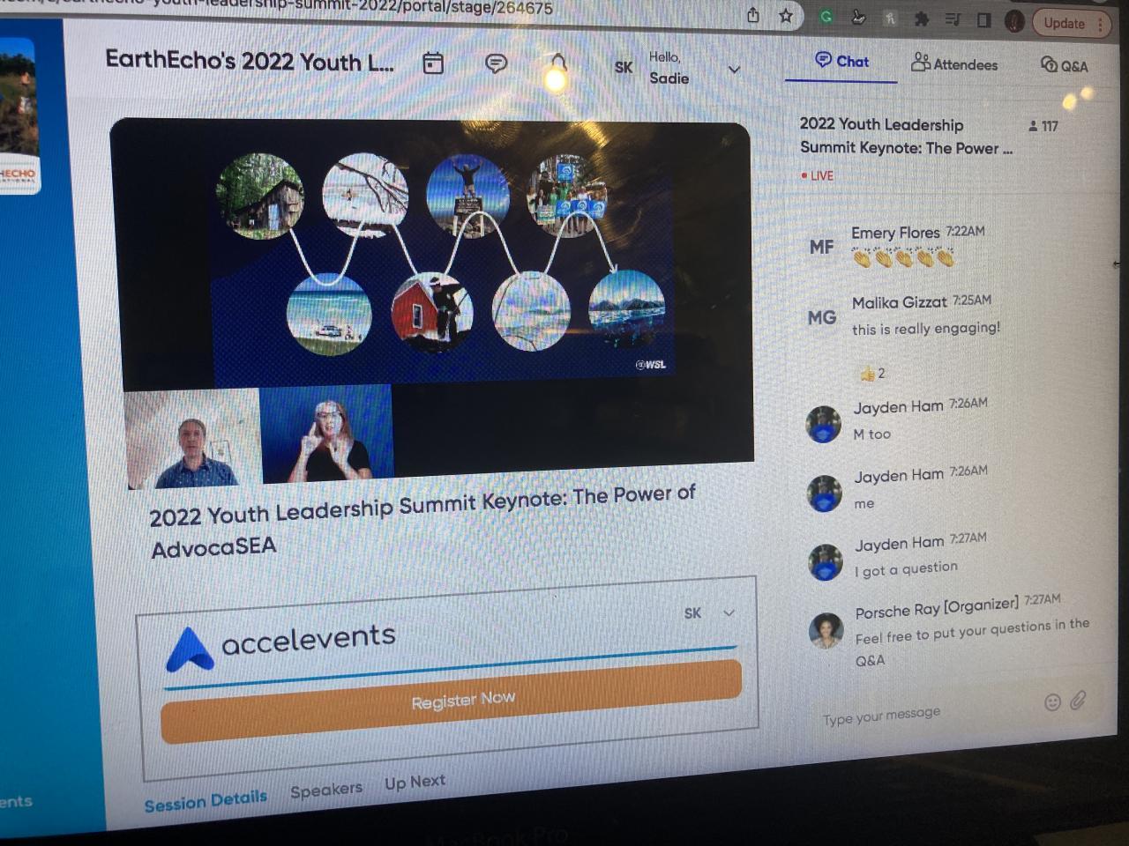This screenshot has height=846, width=1129.
Task: Click Jayden Ham's avatar beside 'M too'
Action: tap(824, 424)
